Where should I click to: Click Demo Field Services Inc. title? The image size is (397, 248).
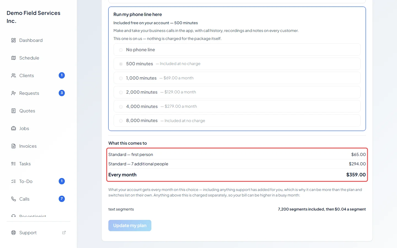click(33, 17)
